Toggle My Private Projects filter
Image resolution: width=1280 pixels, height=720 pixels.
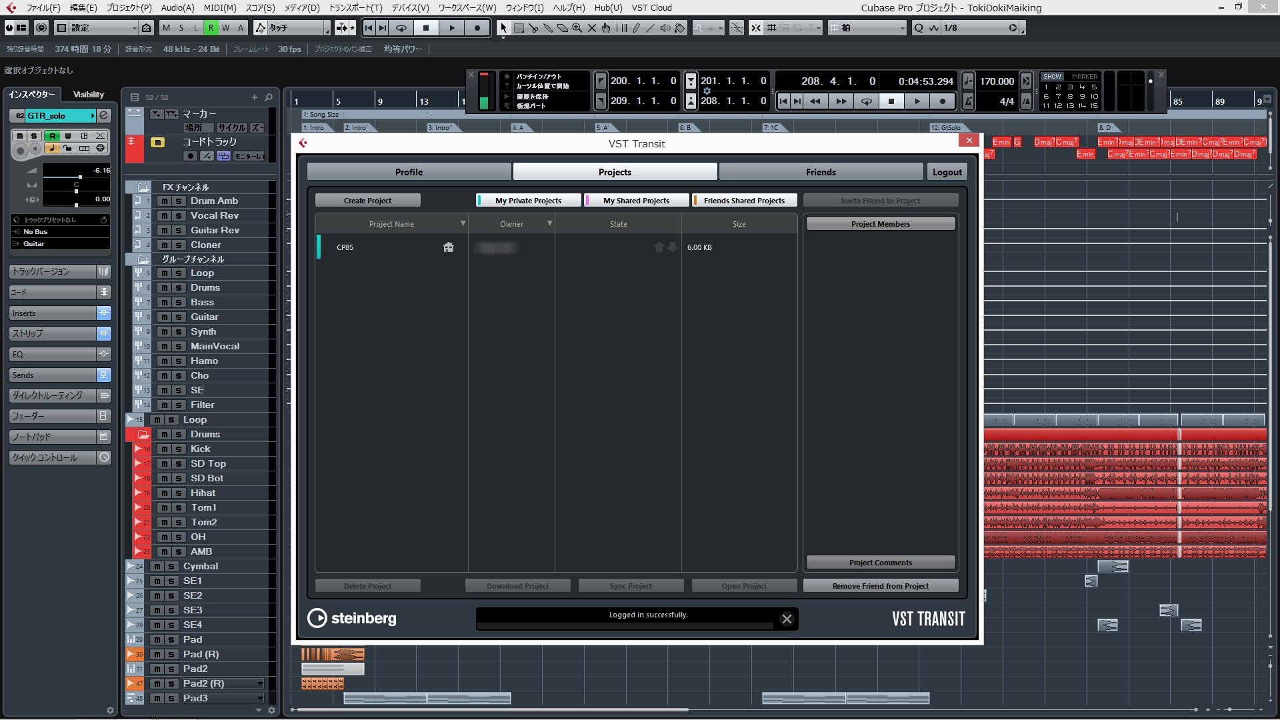(529, 201)
